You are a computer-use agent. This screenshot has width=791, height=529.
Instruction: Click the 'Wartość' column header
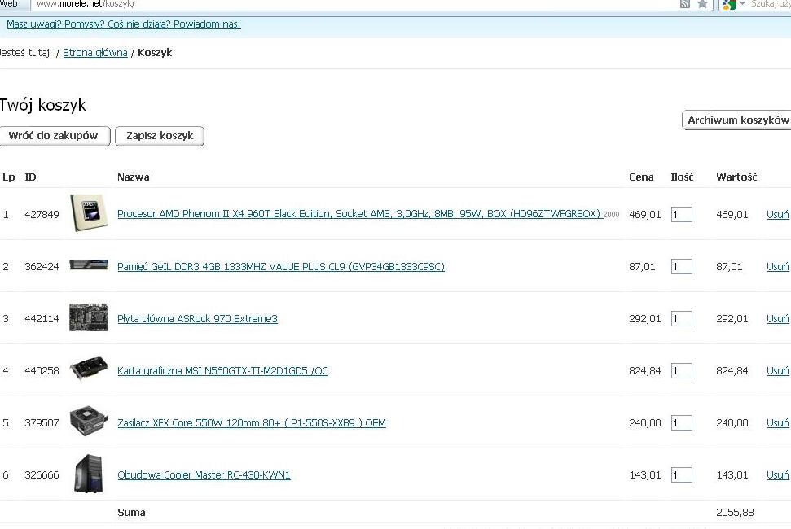736,177
